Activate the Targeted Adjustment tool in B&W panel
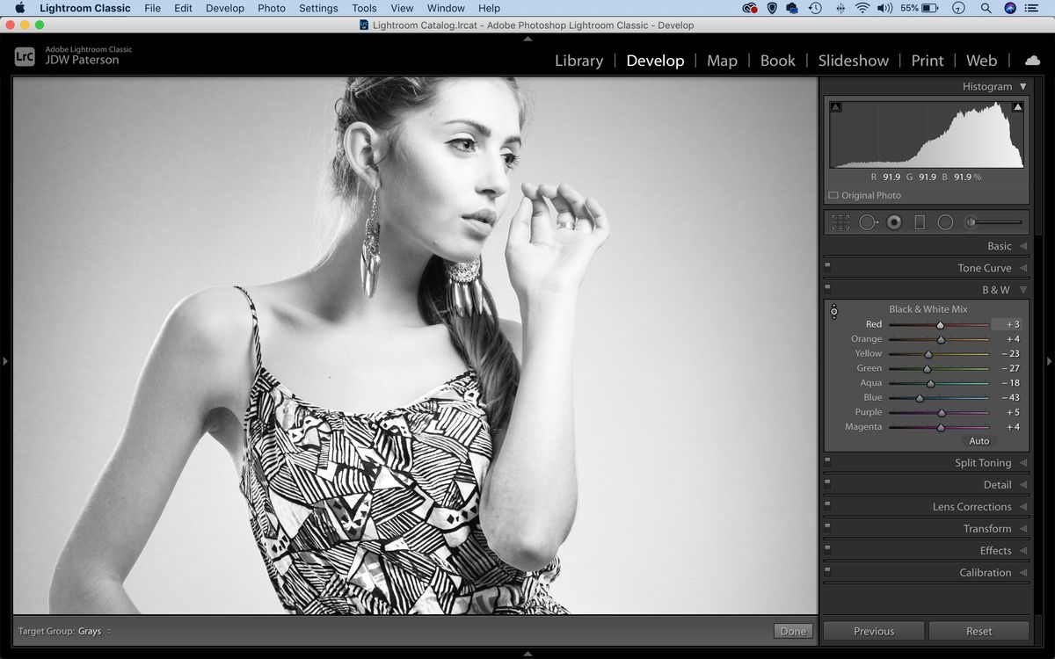The width and height of the screenshot is (1055, 659). click(x=833, y=311)
